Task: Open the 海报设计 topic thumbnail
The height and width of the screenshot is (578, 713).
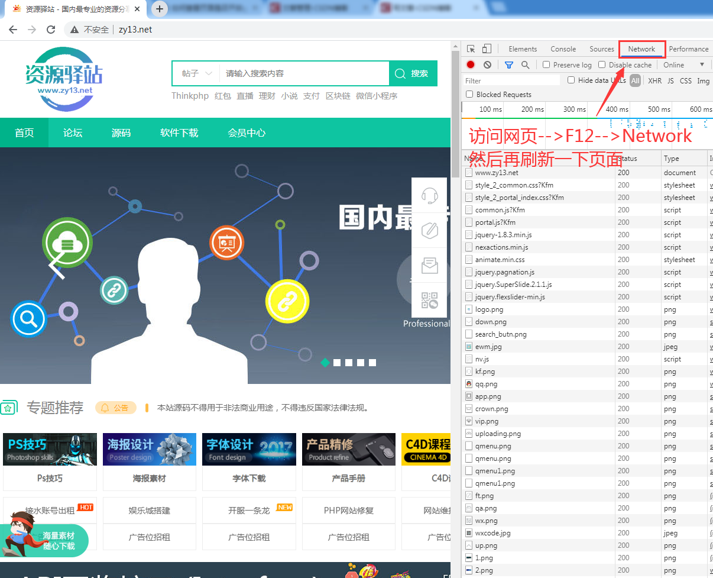Action: click(150, 449)
